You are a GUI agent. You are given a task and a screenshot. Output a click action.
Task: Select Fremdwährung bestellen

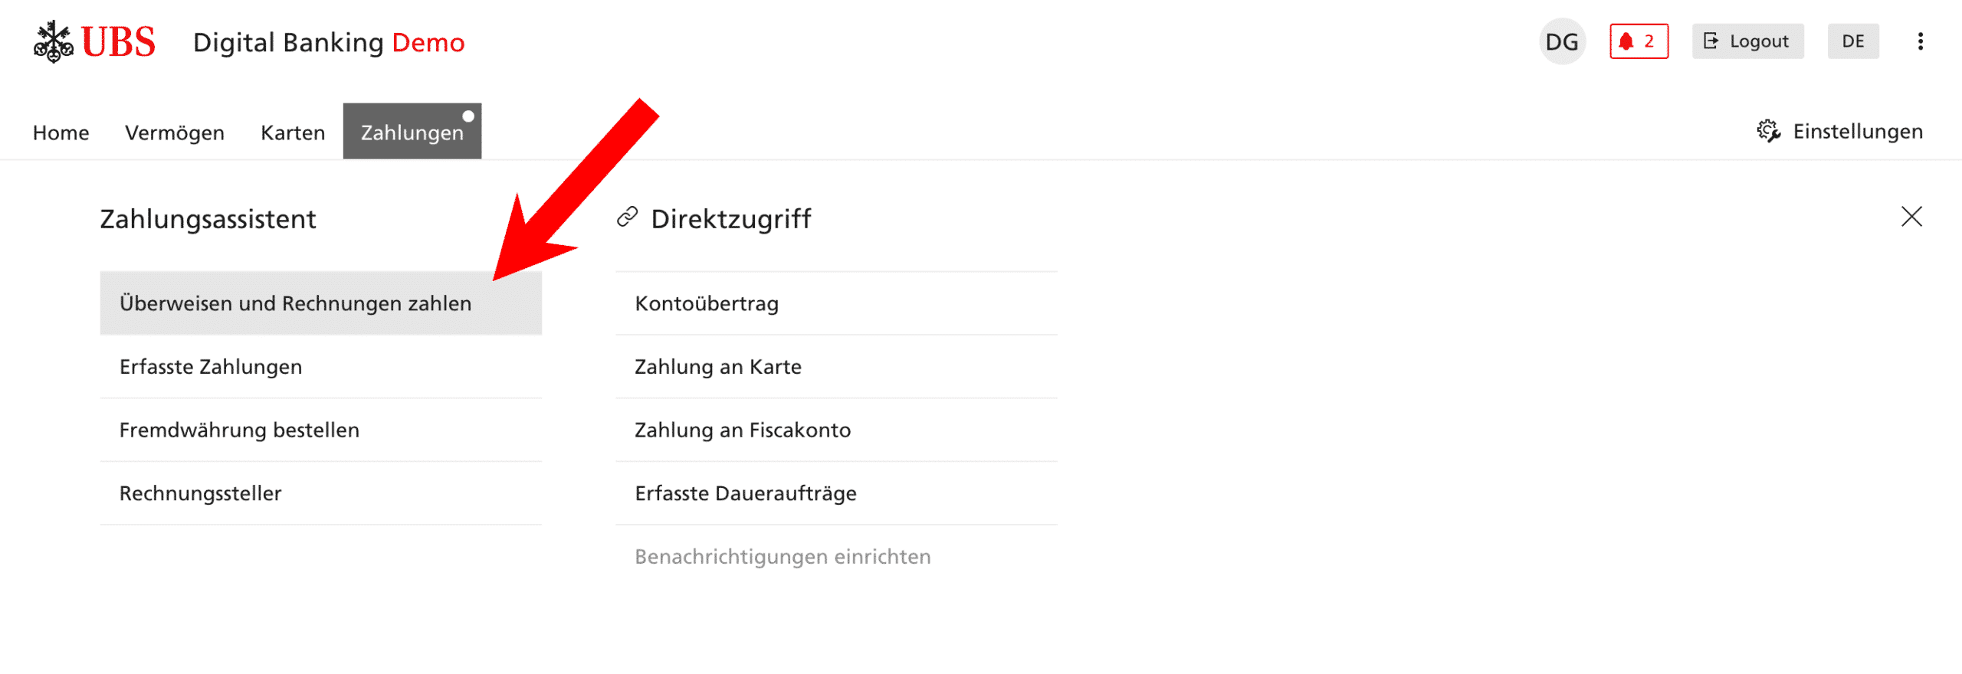(321, 430)
